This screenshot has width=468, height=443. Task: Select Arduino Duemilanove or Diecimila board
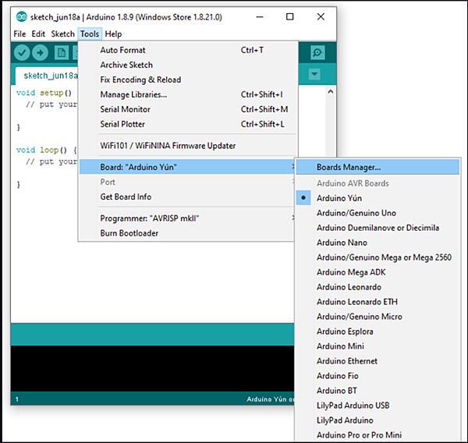[378, 228]
